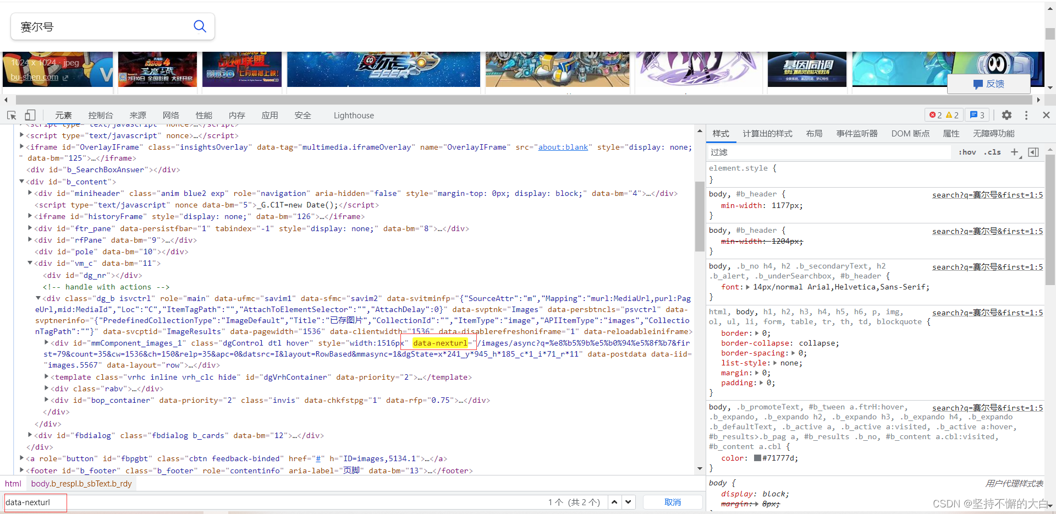Viewport: 1056px width, 514px height.
Task: Expand the b_footer footer node
Action: tap(22, 470)
